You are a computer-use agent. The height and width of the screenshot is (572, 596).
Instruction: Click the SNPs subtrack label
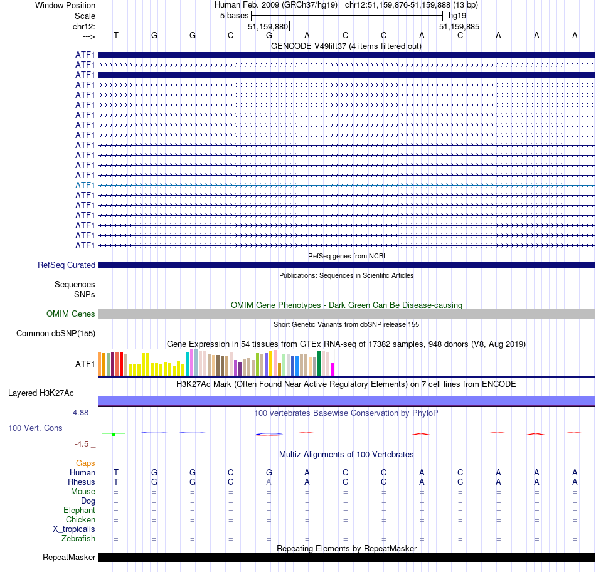pyautogui.click(x=85, y=294)
